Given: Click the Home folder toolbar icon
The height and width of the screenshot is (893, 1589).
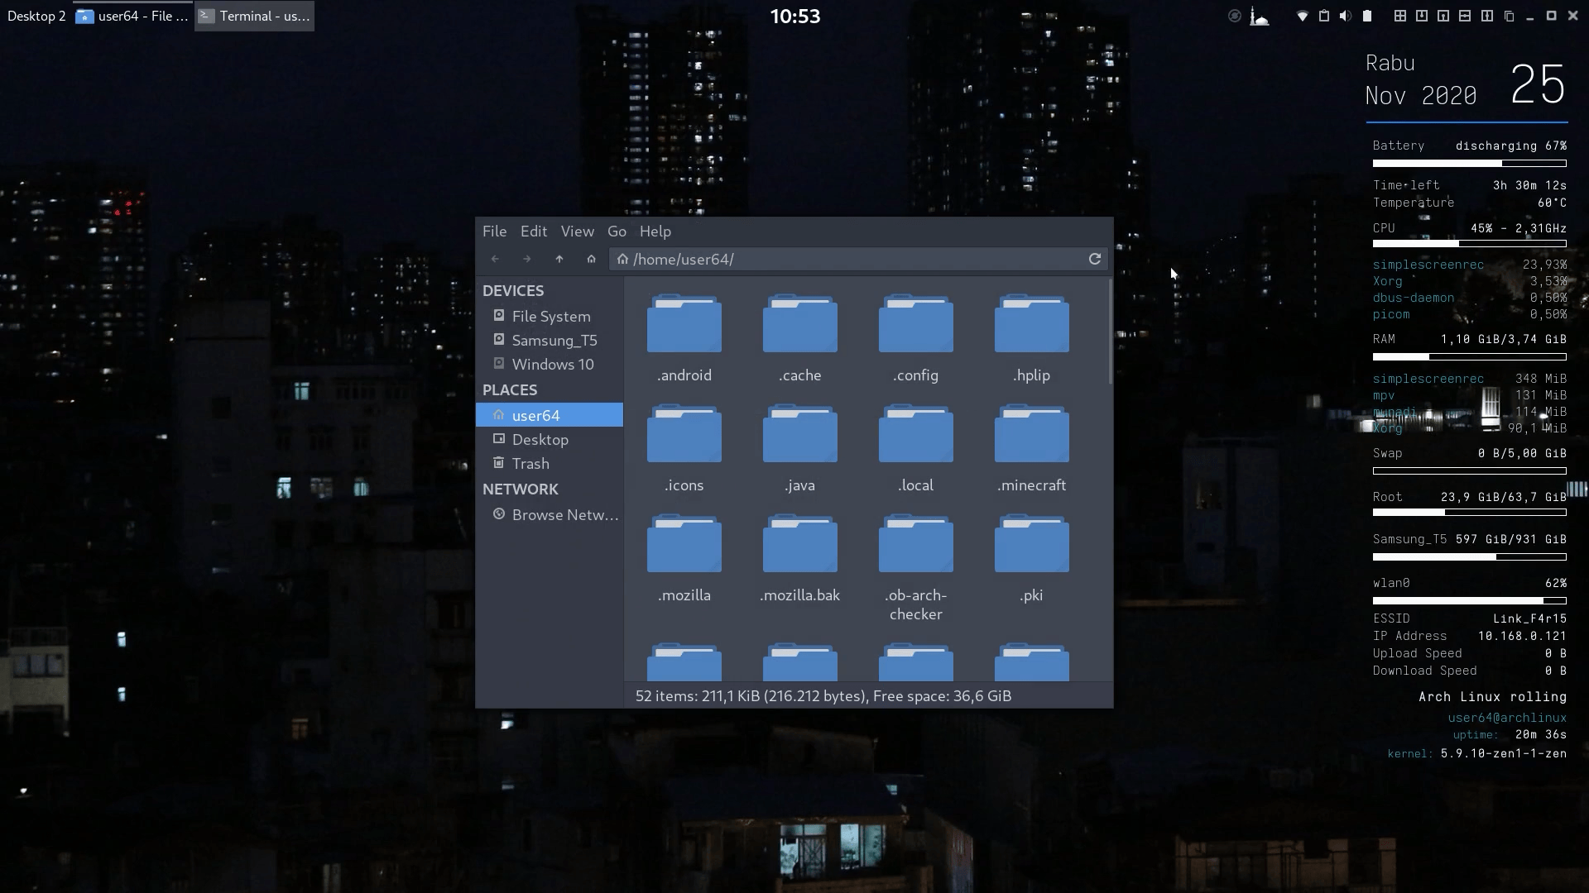Looking at the screenshot, I should pos(591,259).
